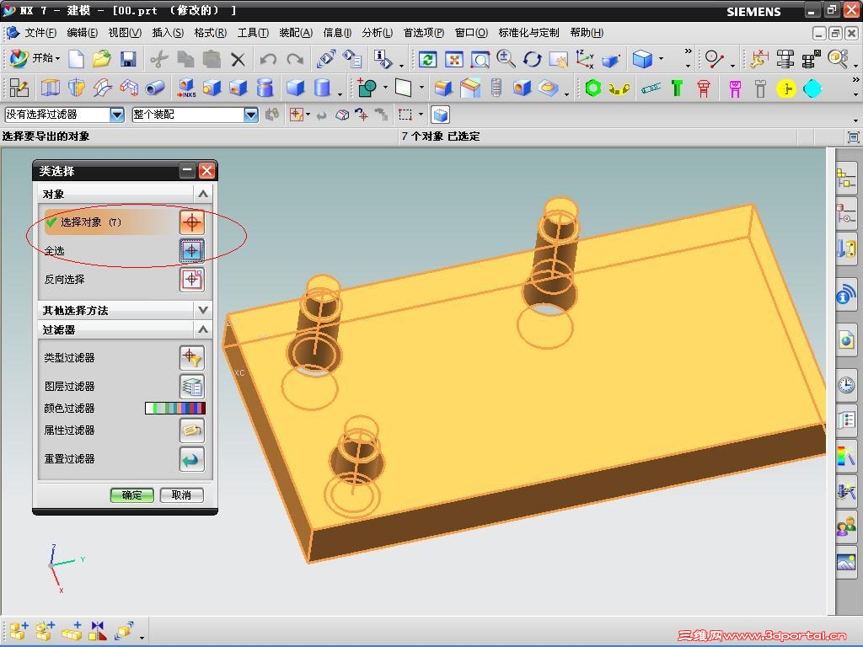Open the 装配(A) menu

point(296,33)
